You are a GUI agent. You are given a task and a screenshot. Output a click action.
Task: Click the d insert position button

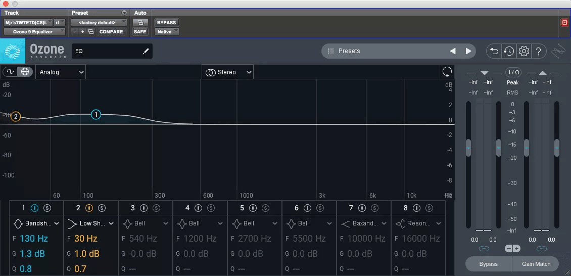tap(59, 23)
